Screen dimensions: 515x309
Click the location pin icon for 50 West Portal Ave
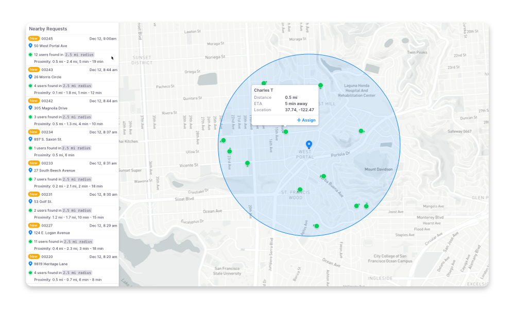coord(30,46)
